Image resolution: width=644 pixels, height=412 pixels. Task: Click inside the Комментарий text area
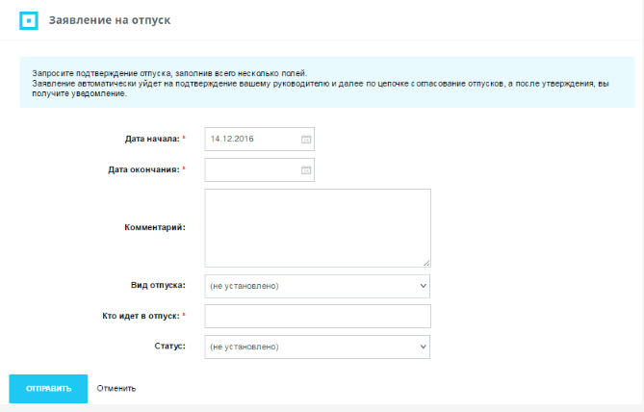coord(317,227)
